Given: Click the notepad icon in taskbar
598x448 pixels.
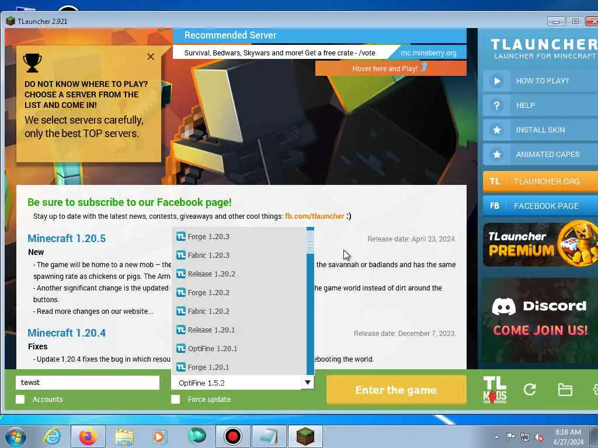Looking at the screenshot, I should point(269,436).
